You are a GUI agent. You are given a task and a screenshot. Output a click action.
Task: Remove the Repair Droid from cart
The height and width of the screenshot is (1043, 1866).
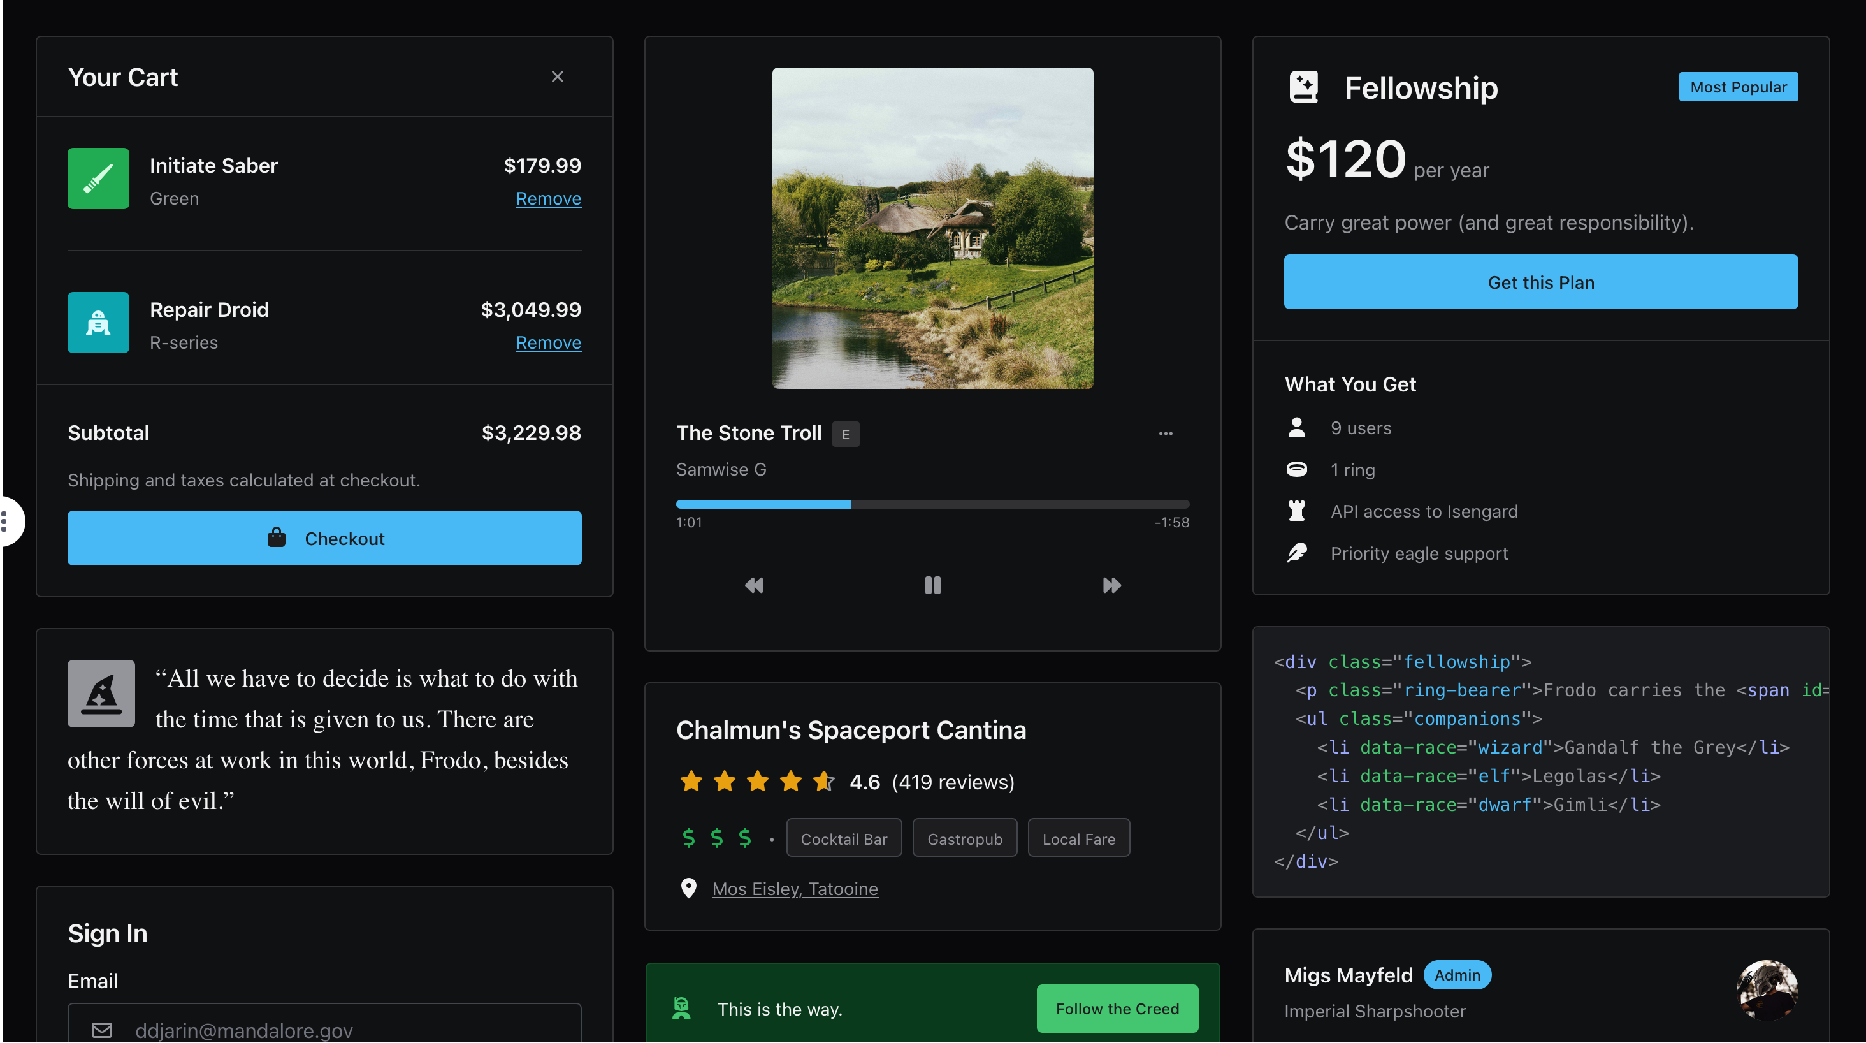548,343
